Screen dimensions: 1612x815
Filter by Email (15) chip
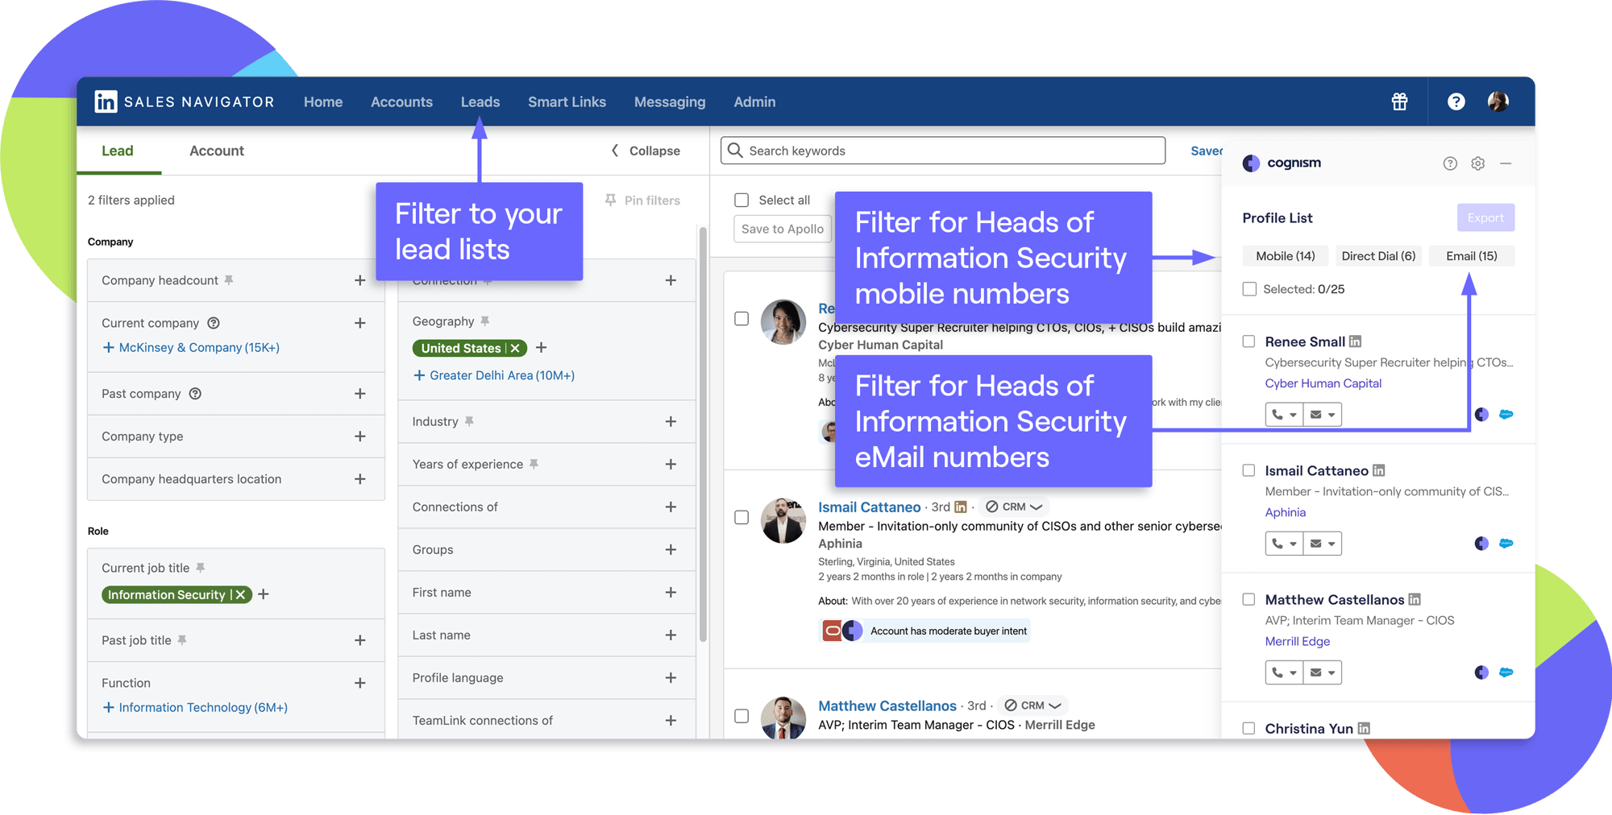click(1471, 256)
